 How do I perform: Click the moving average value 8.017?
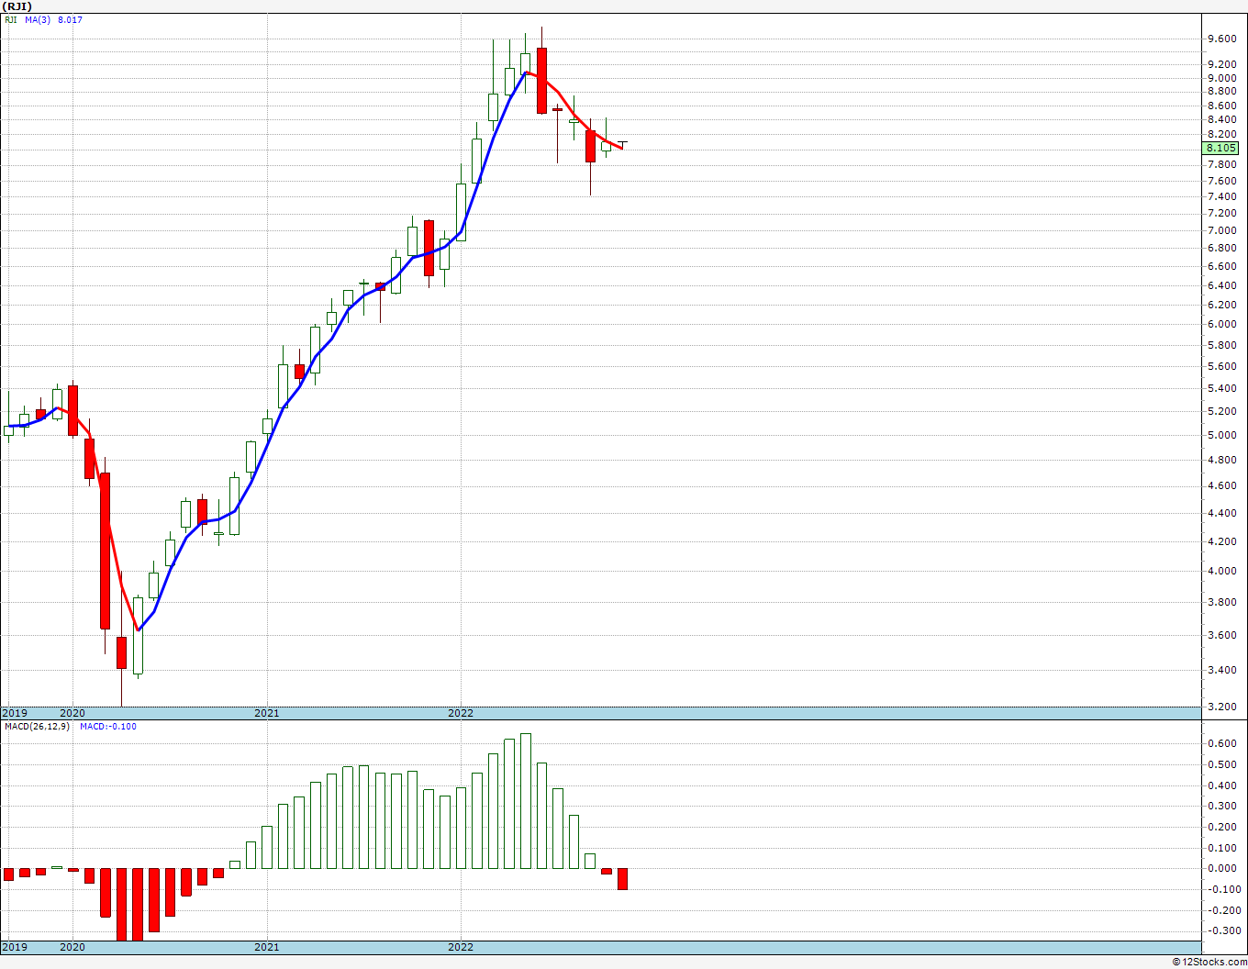coord(70,19)
